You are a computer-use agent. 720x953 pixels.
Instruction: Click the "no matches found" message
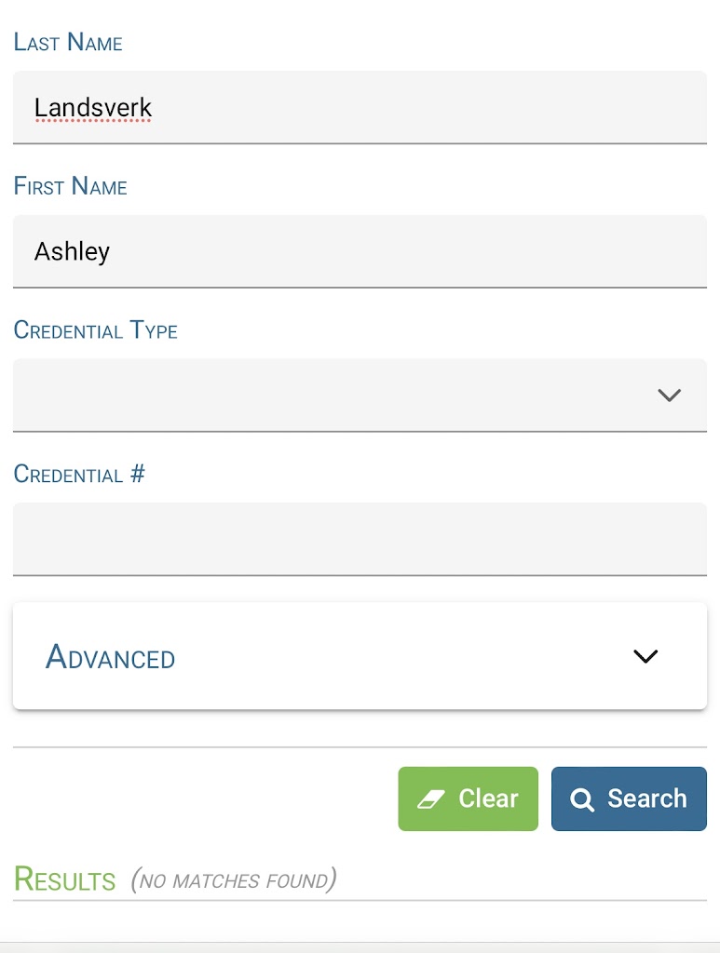coord(233,880)
